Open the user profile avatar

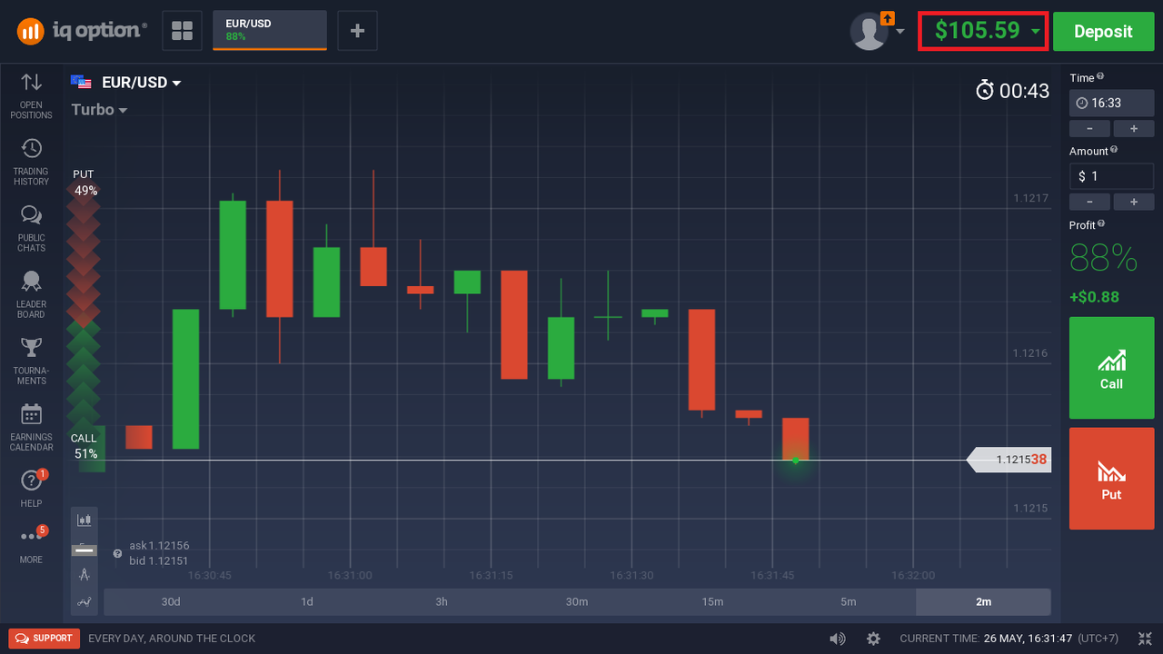click(x=869, y=31)
